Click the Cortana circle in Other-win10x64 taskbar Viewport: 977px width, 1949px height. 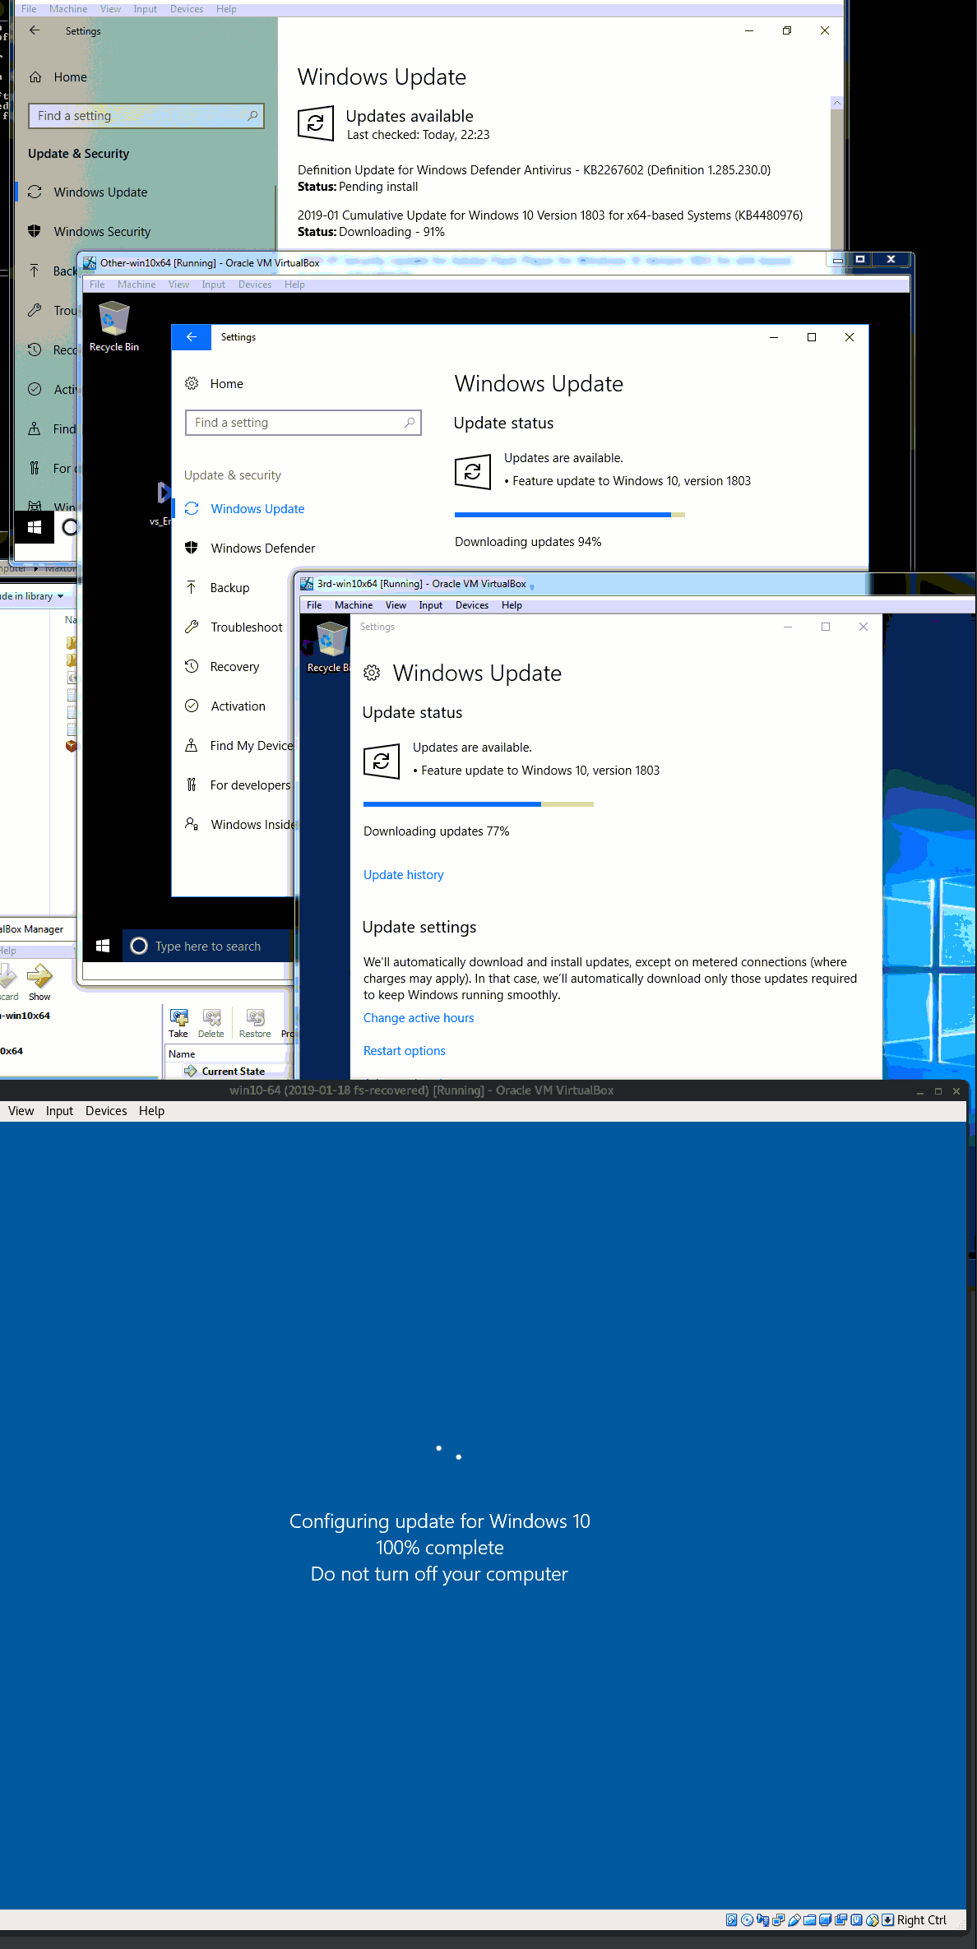coord(139,946)
